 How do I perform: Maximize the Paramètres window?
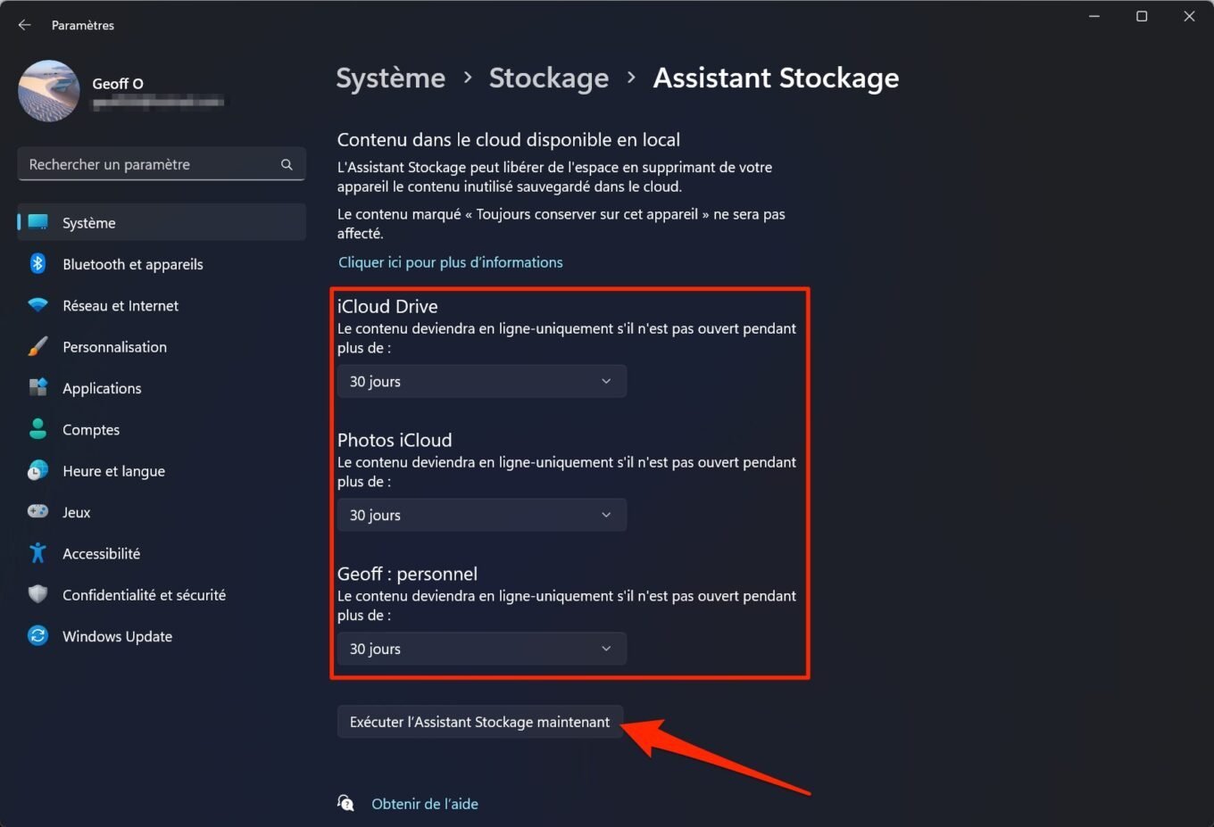(1142, 16)
